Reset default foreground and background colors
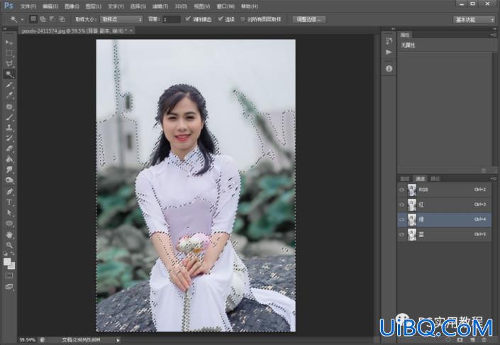 coord(5,253)
